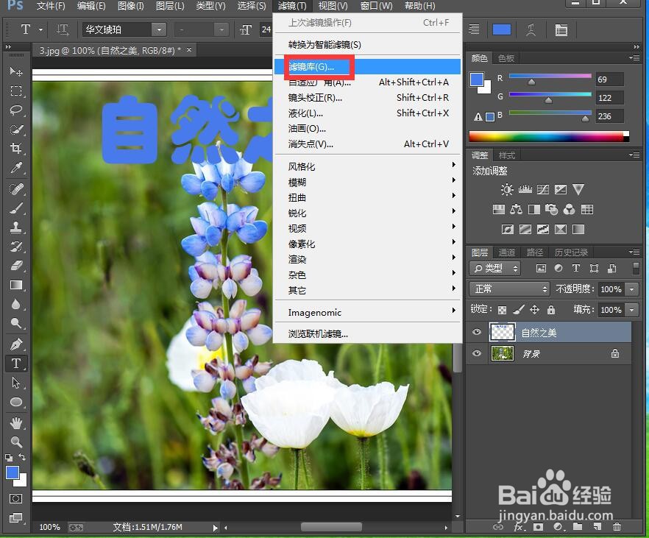
Task: Select the Eraser tool
Action: (x=15, y=266)
